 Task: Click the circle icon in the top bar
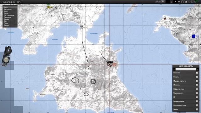(x=183, y=2)
